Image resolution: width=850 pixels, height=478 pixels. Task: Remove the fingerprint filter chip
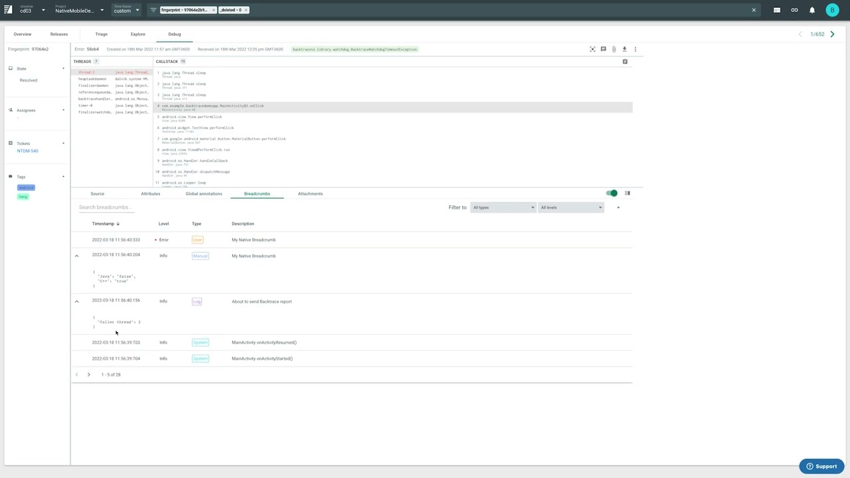(x=213, y=10)
